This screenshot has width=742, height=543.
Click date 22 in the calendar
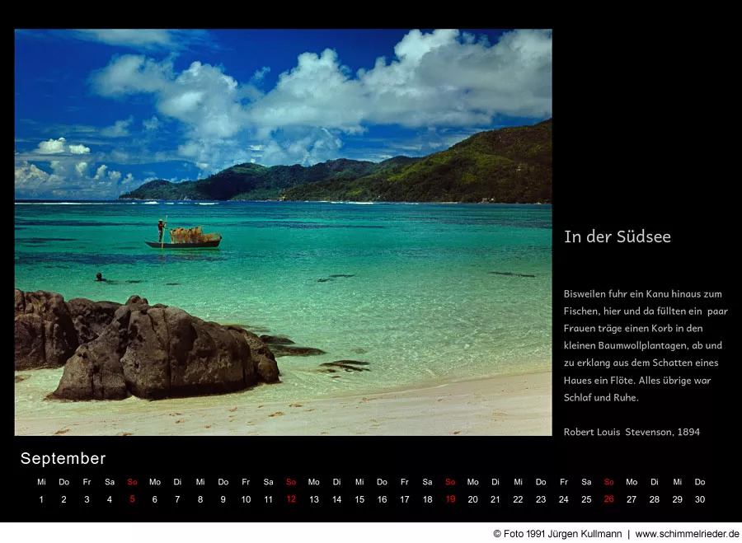coord(518,499)
